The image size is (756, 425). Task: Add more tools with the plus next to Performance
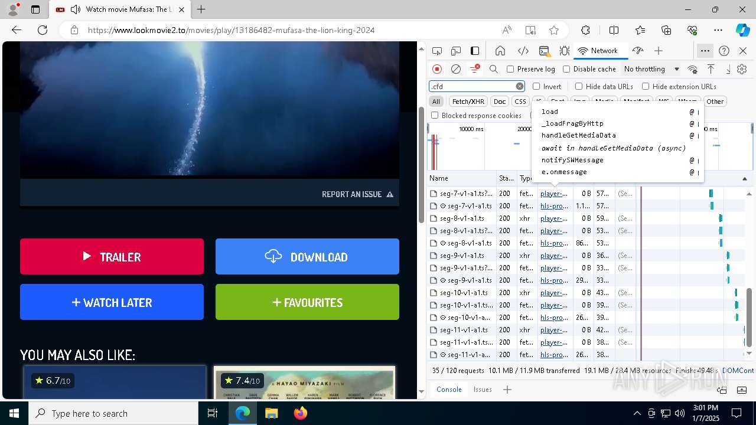click(659, 51)
